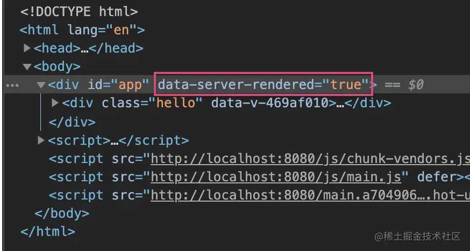The width and height of the screenshot is (470, 251).
Task: Select the closing </body> tag
Action: click(x=62, y=213)
